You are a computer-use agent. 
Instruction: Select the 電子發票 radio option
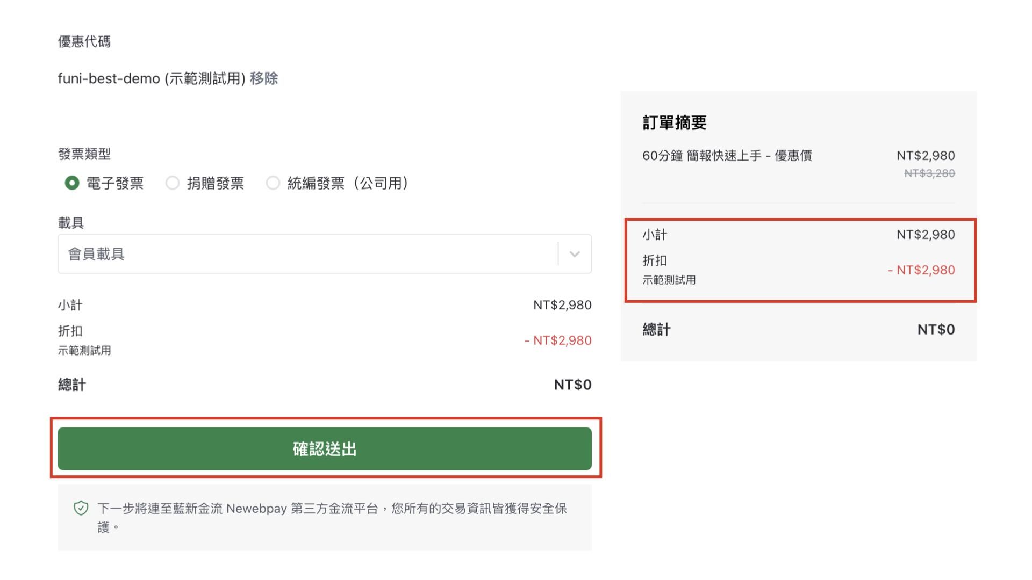71,183
